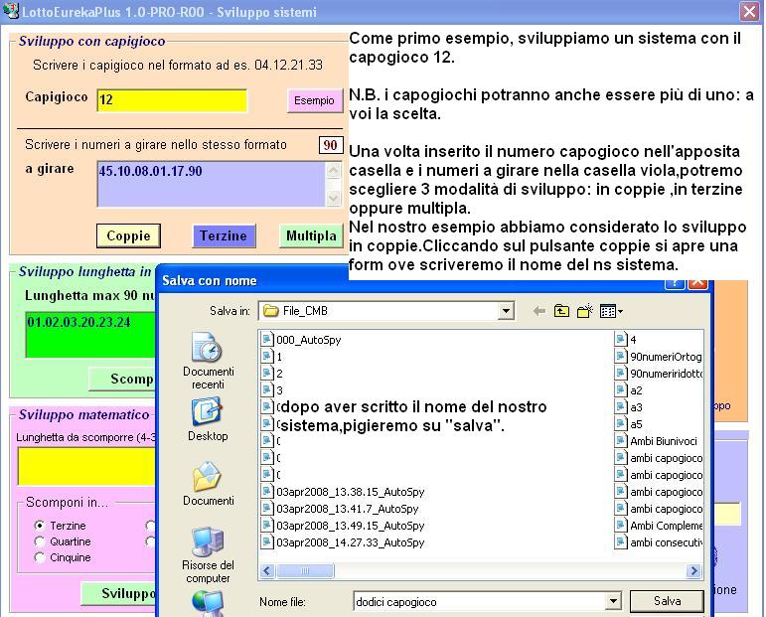The image size is (766, 617).
Task: Select the file a3
Action: click(629, 407)
